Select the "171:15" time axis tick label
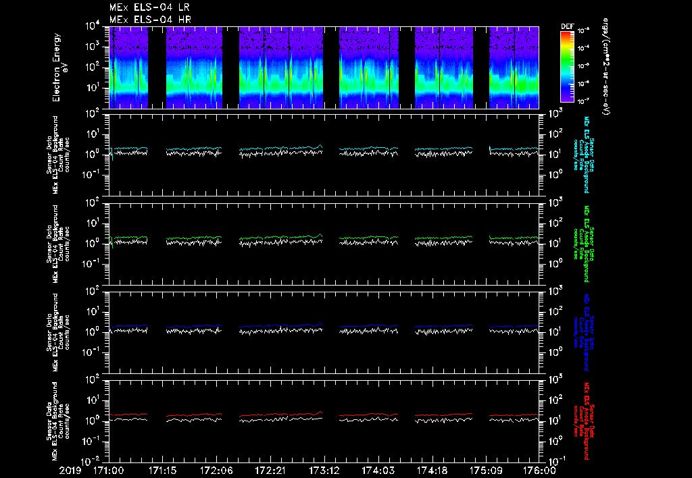 (162, 471)
